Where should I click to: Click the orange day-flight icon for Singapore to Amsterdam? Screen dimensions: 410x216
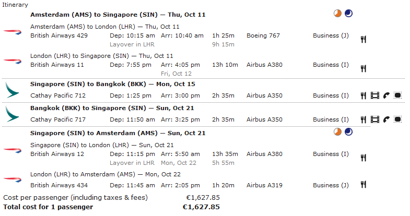(x=337, y=132)
